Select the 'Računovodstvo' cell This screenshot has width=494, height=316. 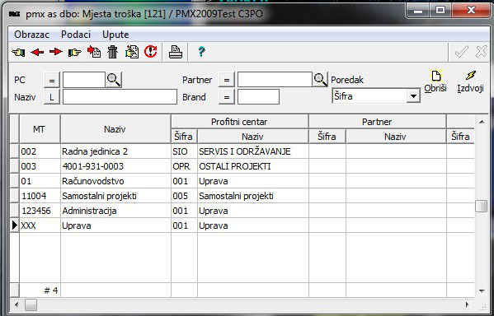[115, 181]
